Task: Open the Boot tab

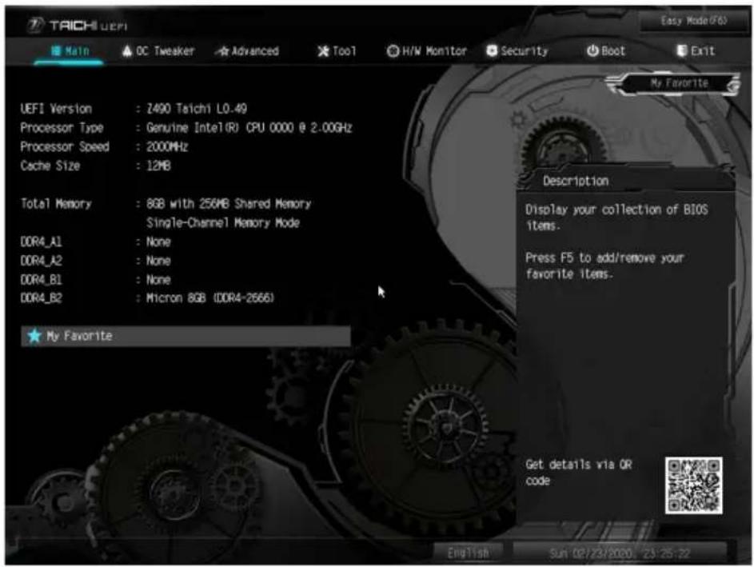Action: click(606, 51)
